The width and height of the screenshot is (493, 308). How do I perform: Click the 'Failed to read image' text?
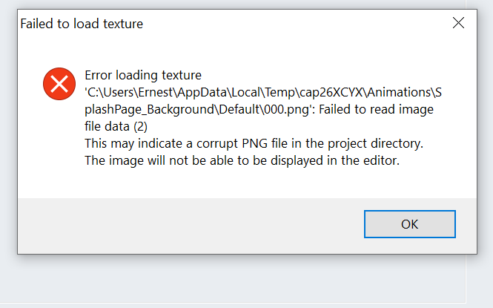[376, 110]
